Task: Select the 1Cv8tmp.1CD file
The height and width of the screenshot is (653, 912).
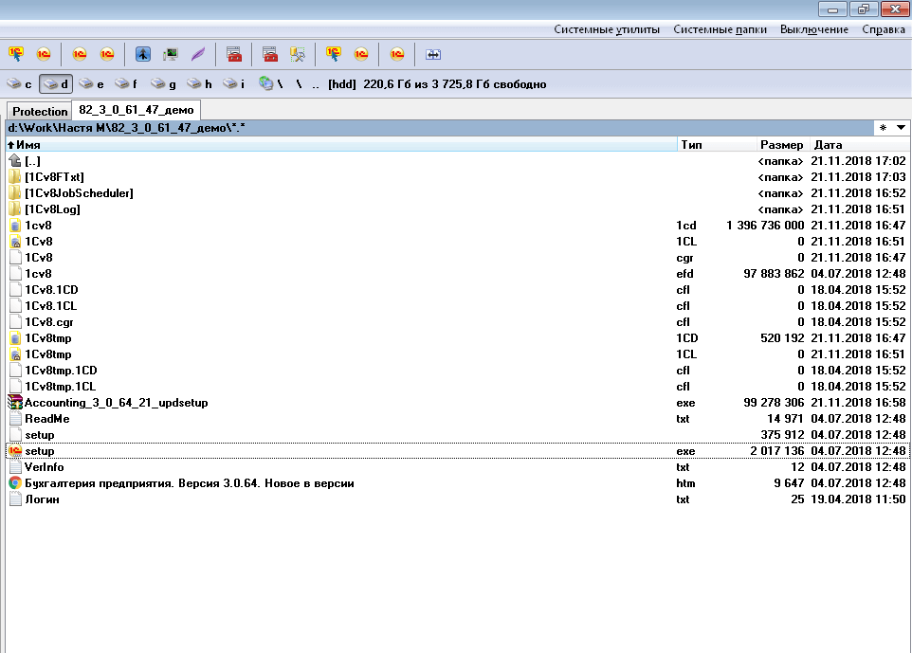Action: (x=457, y=371)
